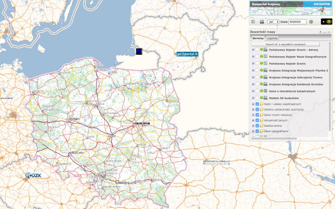
Task: Click the print map icon
Action: click(262, 21)
